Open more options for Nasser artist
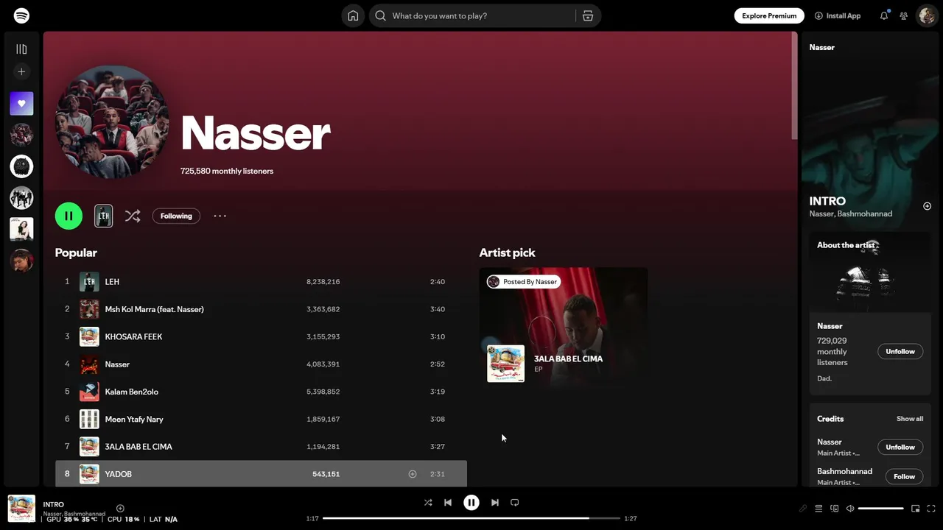 (220, 216)
